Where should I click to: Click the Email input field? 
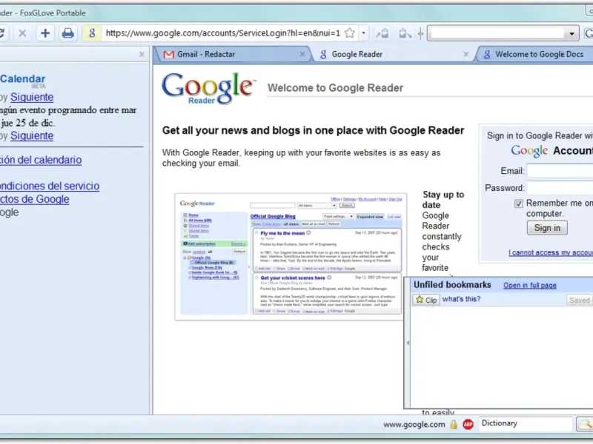pos(560,171)
